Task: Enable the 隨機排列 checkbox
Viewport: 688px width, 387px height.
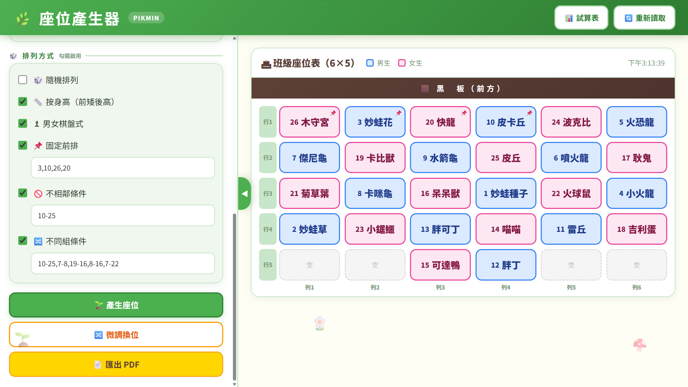Action: click(x=23, y=80)
